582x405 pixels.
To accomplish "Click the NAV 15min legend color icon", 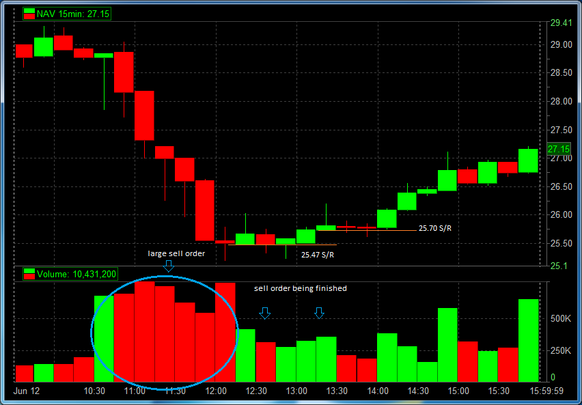I will coord(29,14).
